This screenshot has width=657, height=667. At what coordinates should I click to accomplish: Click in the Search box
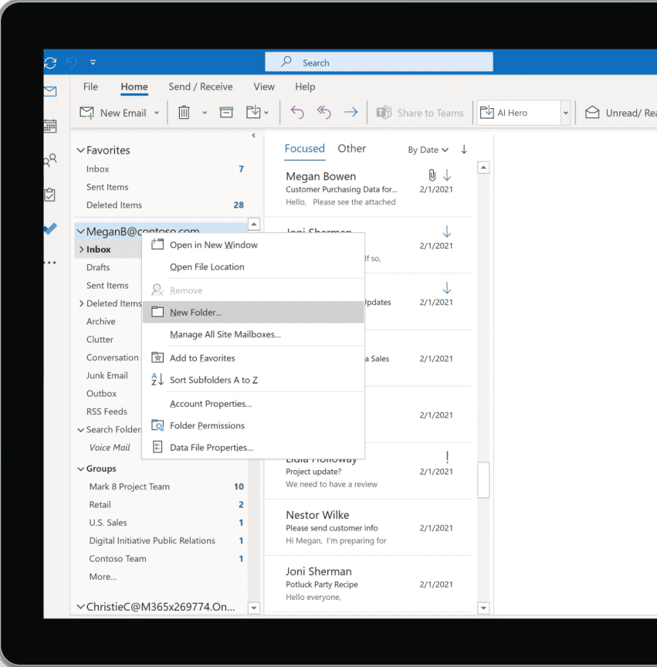[379, 63]
